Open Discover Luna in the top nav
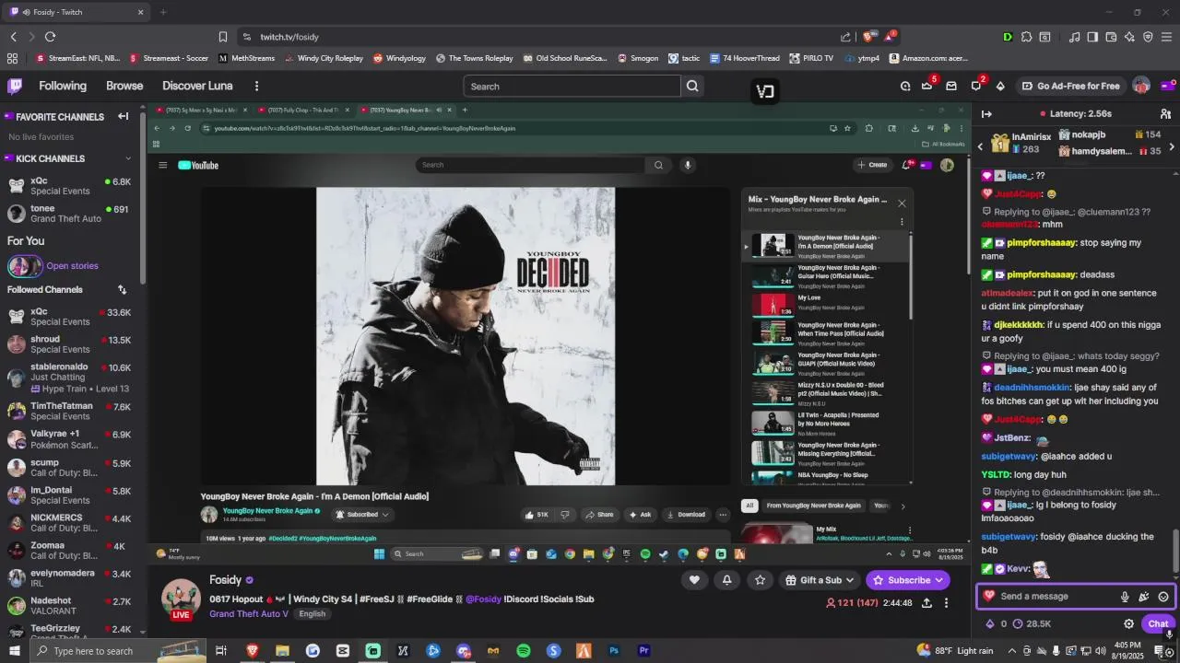Image resolution: width=1180 pixels, height=663 pixels. click(x=197, y=86)
